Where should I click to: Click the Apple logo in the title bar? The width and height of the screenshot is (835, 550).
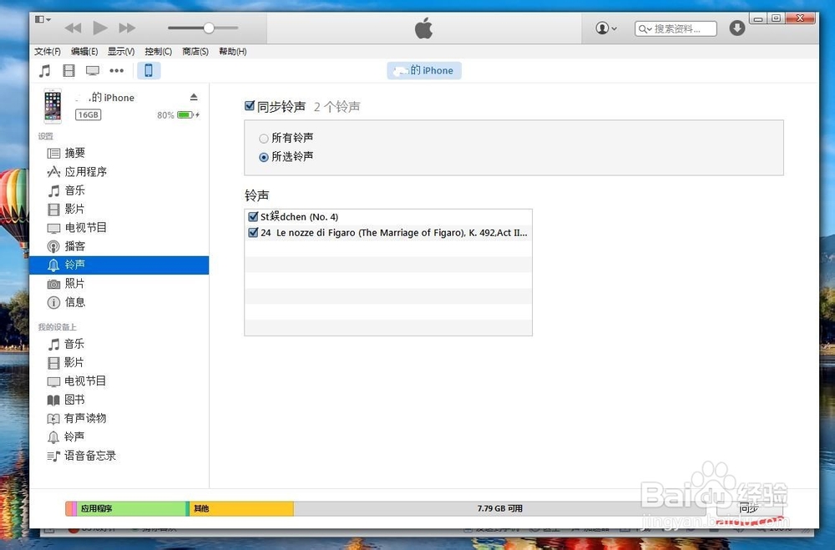[423, 27]
